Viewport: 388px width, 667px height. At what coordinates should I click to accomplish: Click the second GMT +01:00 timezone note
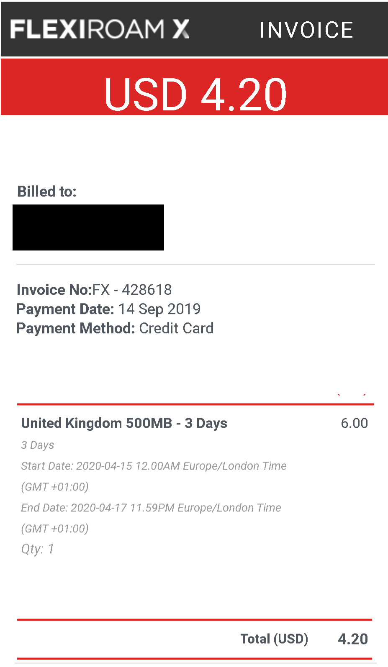point(55,529)
